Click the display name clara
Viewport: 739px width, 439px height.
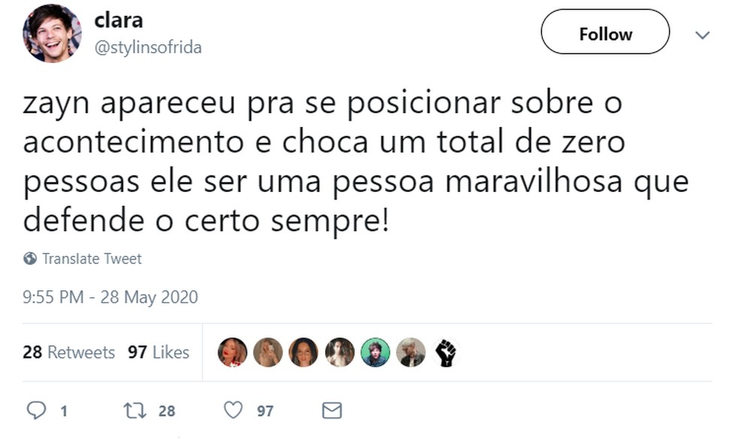119,21
